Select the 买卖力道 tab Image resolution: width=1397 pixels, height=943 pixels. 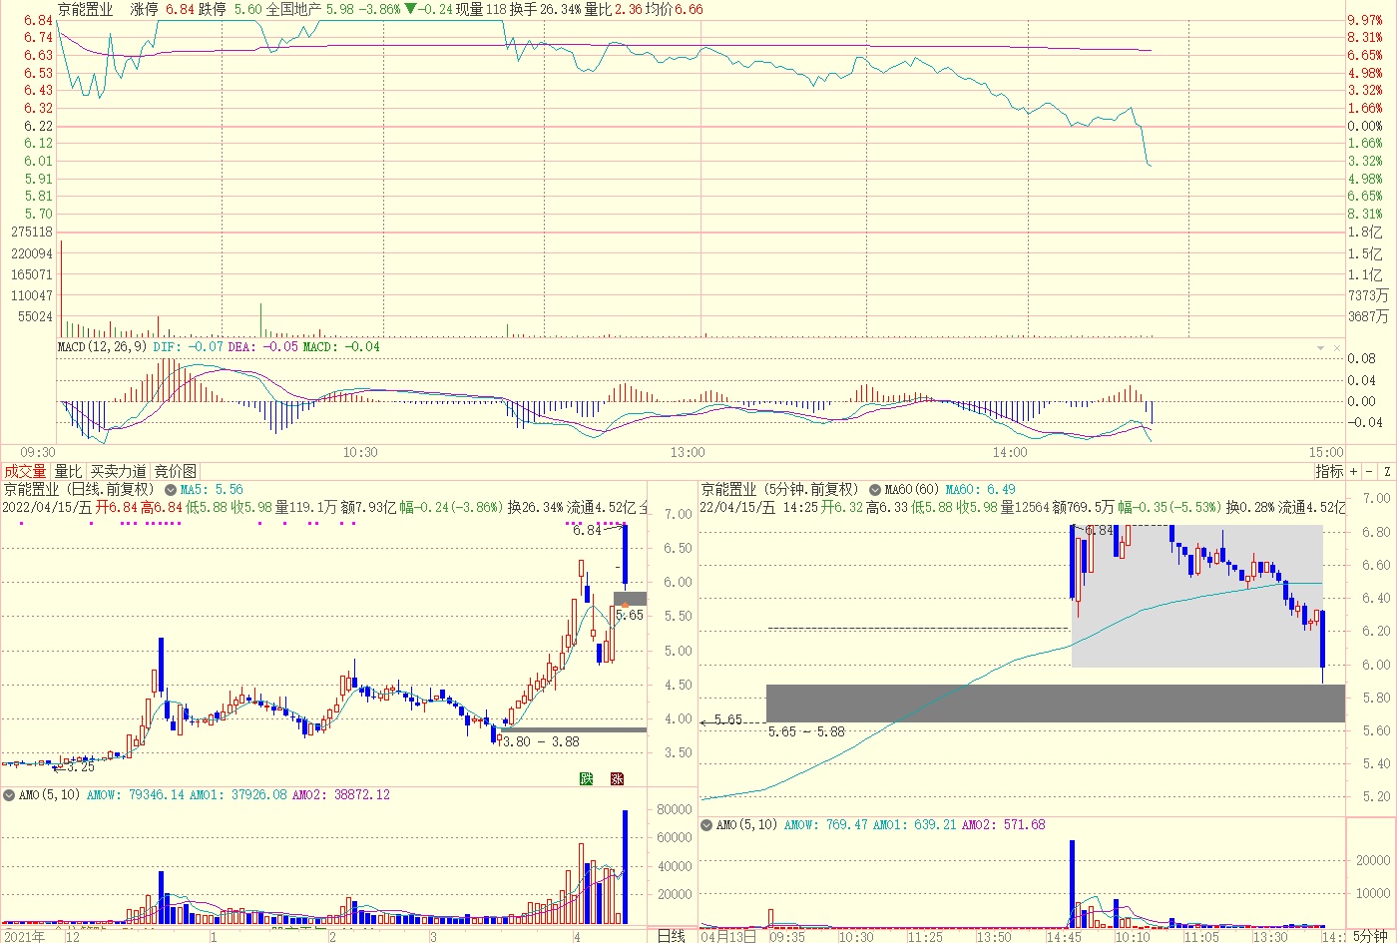coord(118,471)
